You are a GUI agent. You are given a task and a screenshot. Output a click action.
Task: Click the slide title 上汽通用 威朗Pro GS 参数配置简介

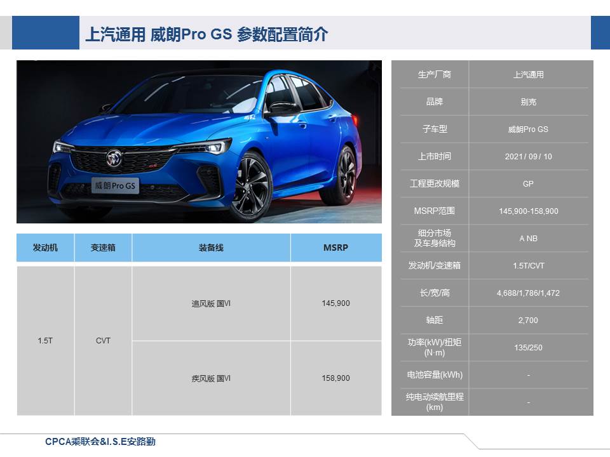[x=207, y=34]
